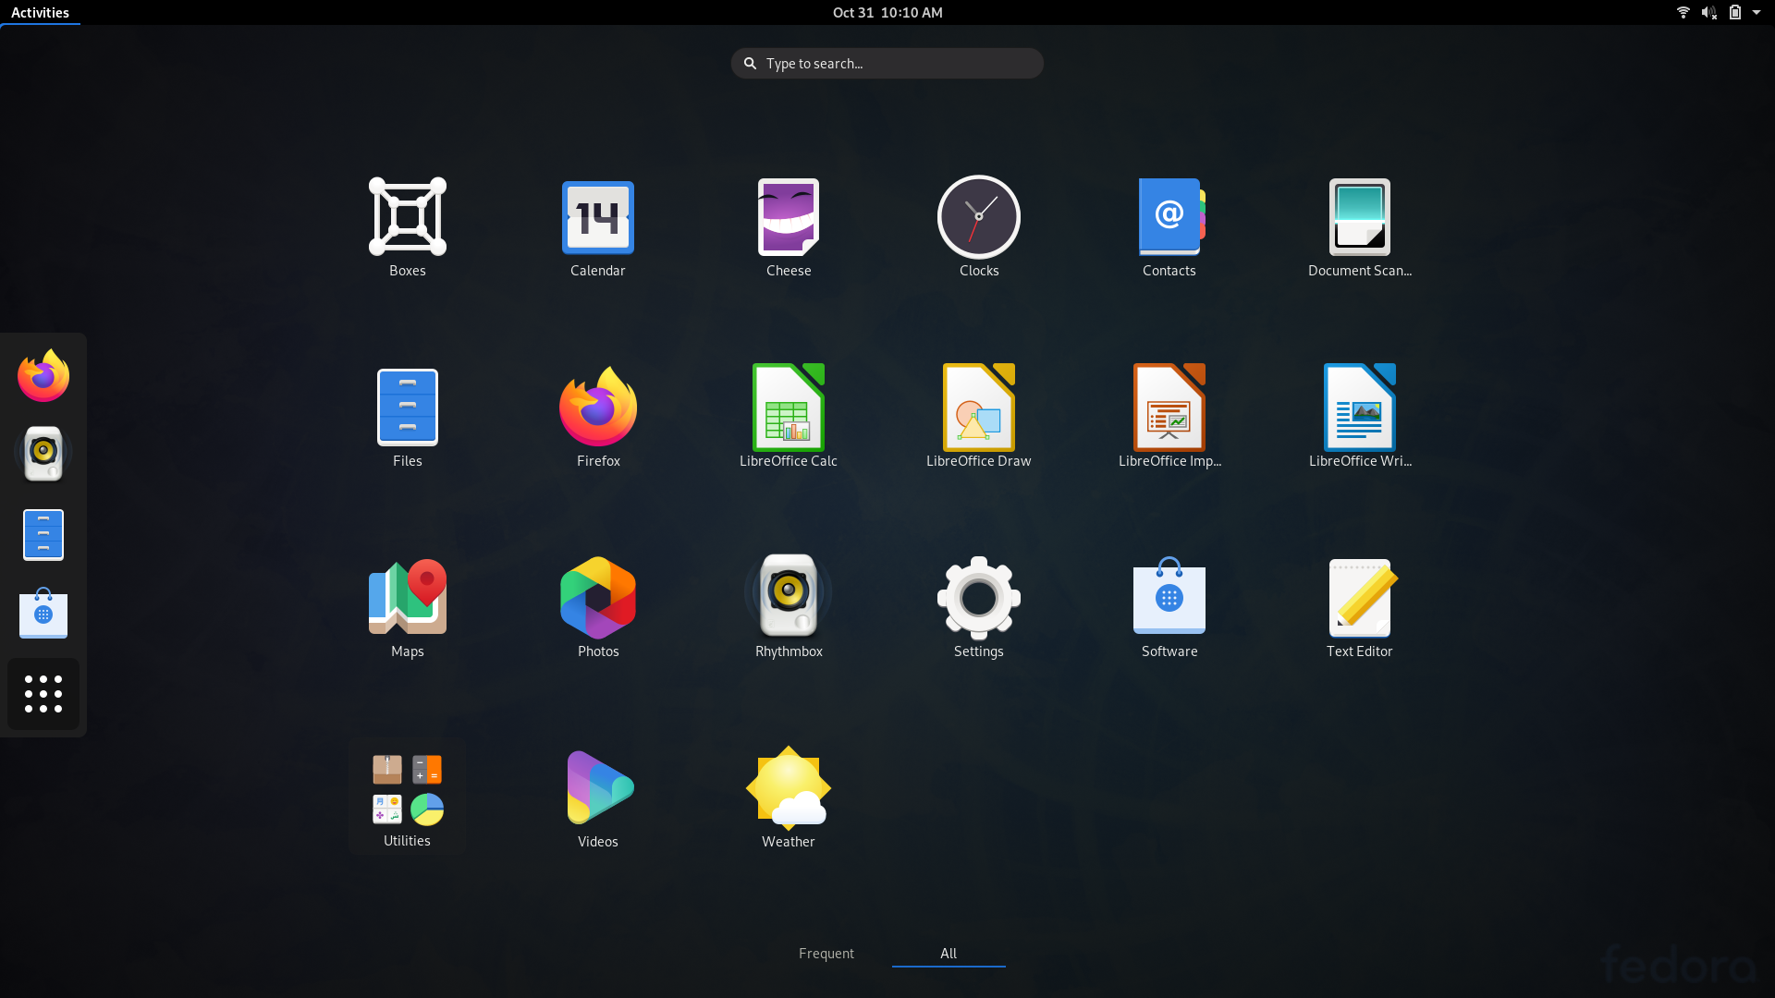Select the All apps tab

point(949,954)
